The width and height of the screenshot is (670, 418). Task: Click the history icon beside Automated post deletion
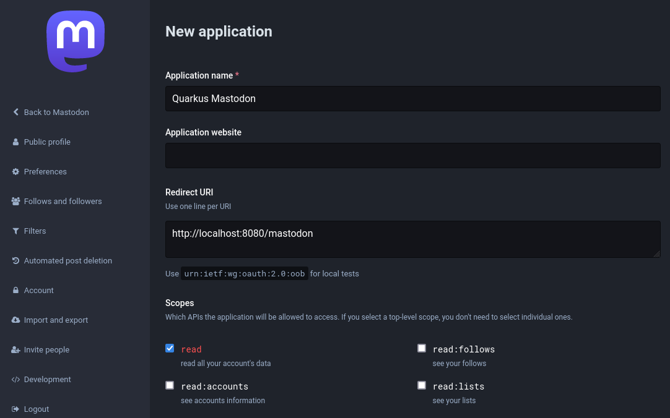coord(16,260)
